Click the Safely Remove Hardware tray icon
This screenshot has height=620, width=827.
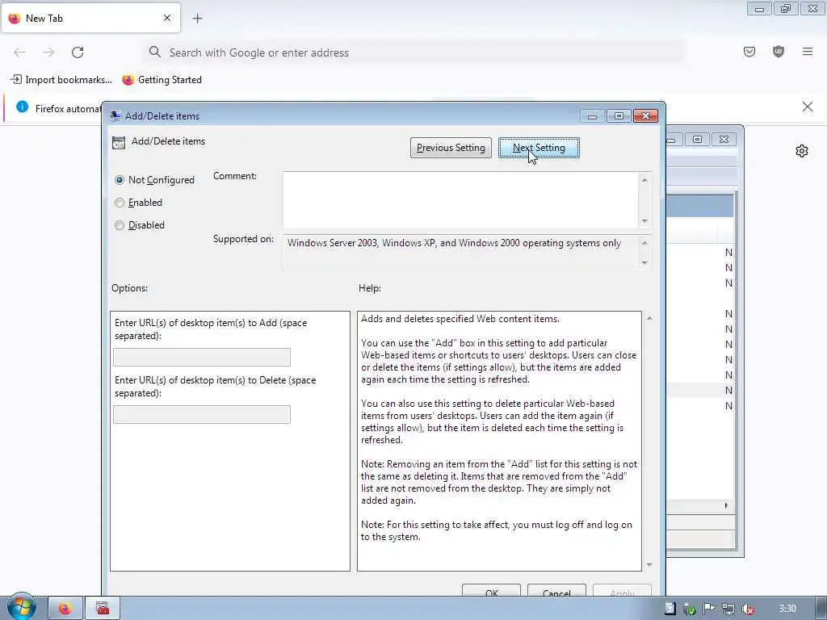[690, 609]
